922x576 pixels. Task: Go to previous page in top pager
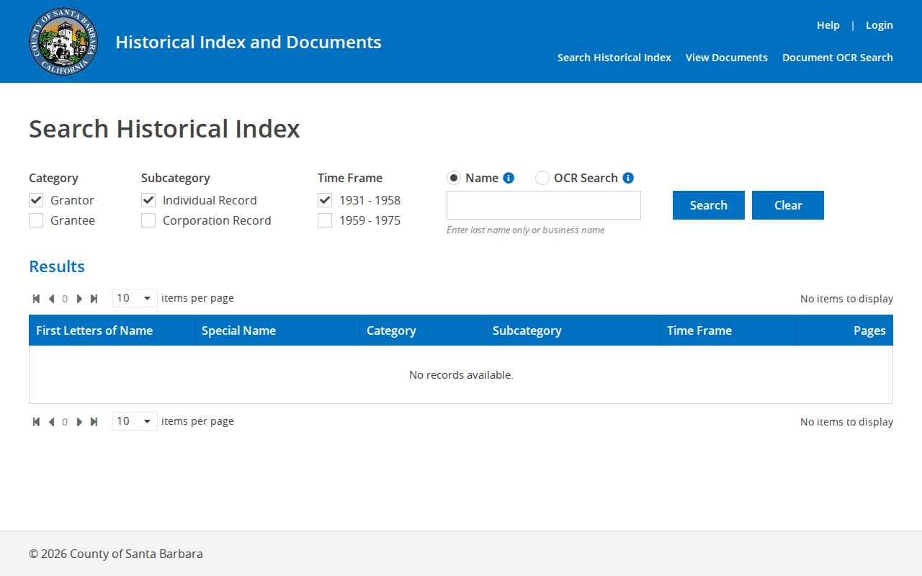point(51,299)
